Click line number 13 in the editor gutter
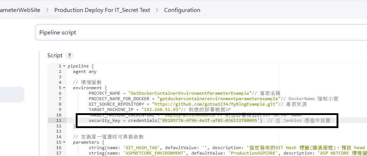The width and height of the screenshot is (367, 156). point(59,131)
